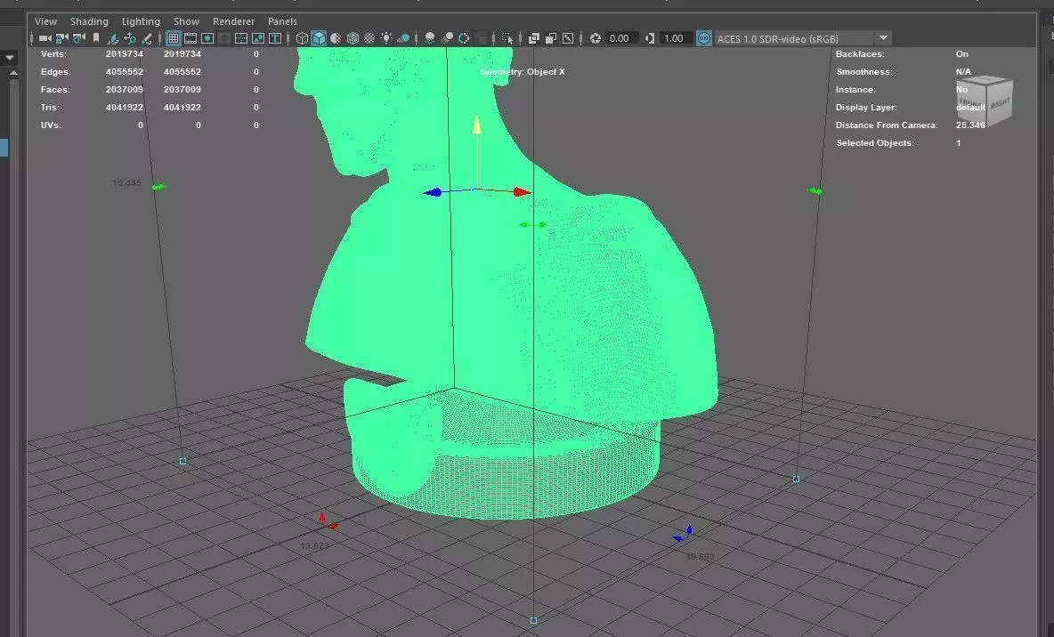Click the Use Default Material icon
This screenshot has height=637, width=1054.
[336, 38]
